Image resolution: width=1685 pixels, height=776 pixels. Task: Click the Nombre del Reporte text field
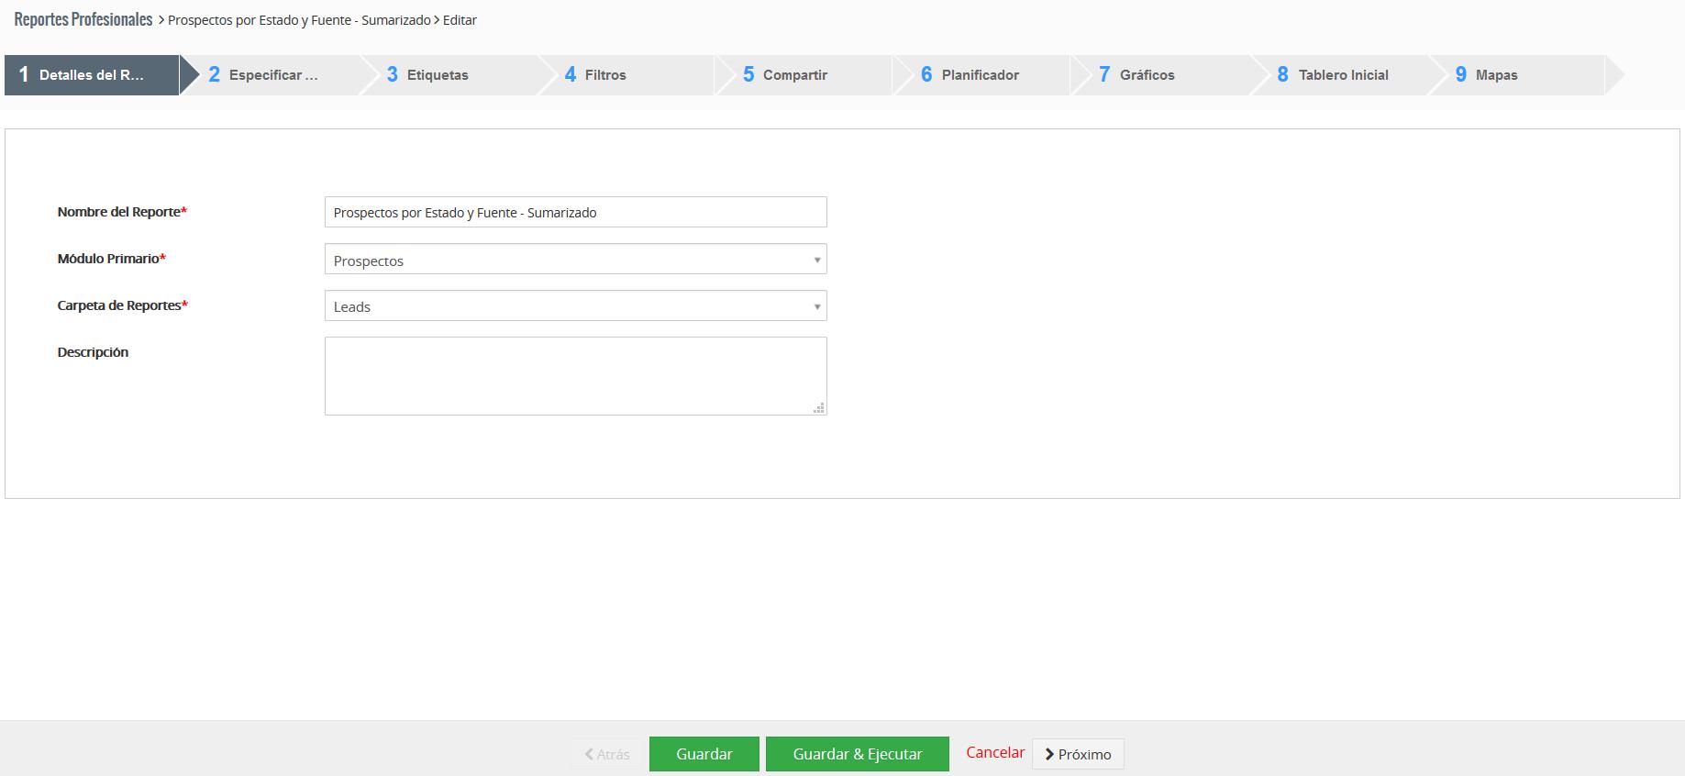(x=575, y=213)
